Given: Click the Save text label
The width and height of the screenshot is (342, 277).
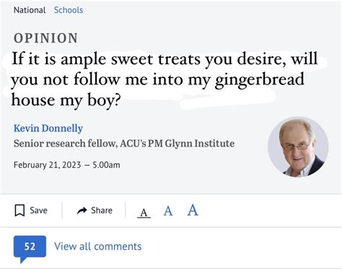Looking at the screenshot, I should pos(38,211).
